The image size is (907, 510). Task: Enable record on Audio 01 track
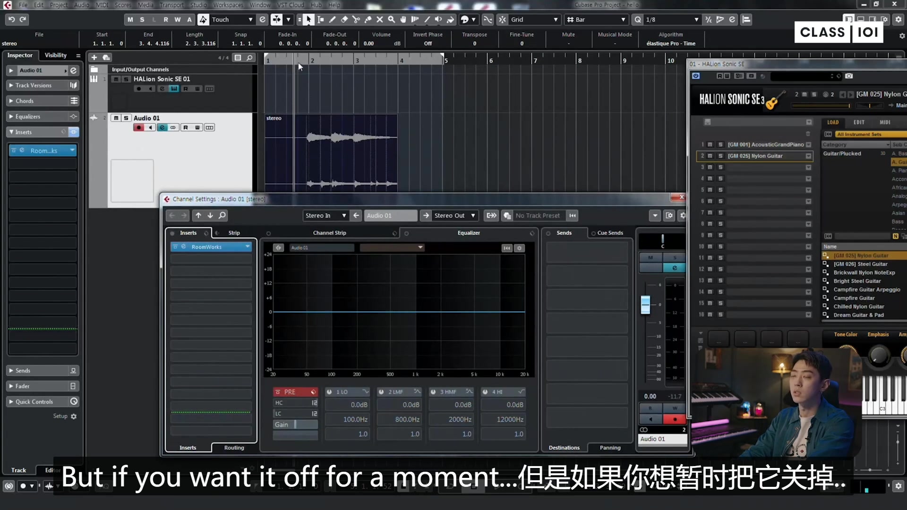pyautogui.click(x=138, y=127)
